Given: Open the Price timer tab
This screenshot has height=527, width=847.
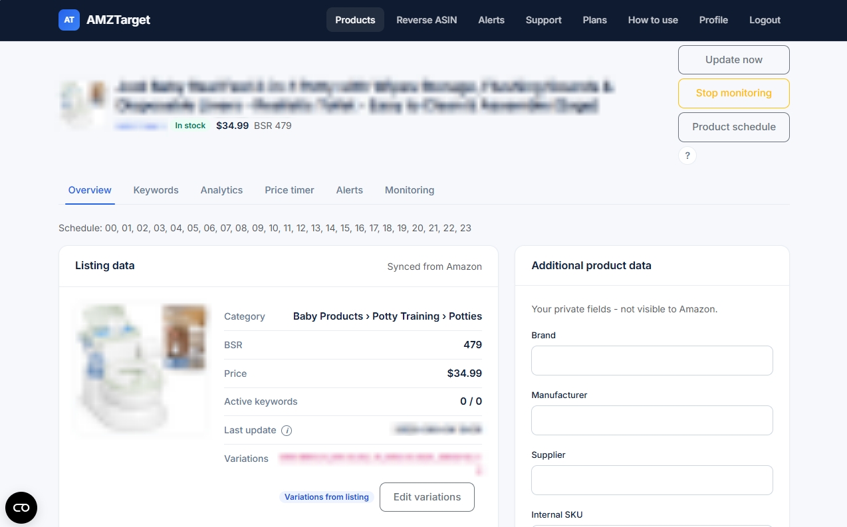Looking at the screenshot, I should (x=289, y=190).
